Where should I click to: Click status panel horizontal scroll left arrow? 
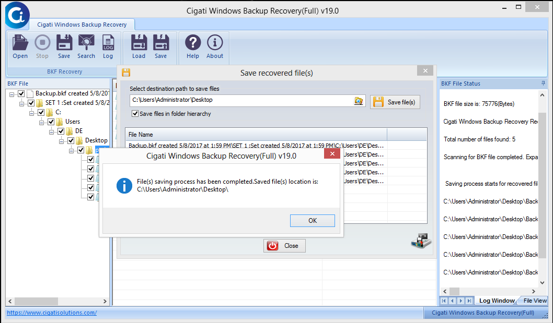coord(445,291)
